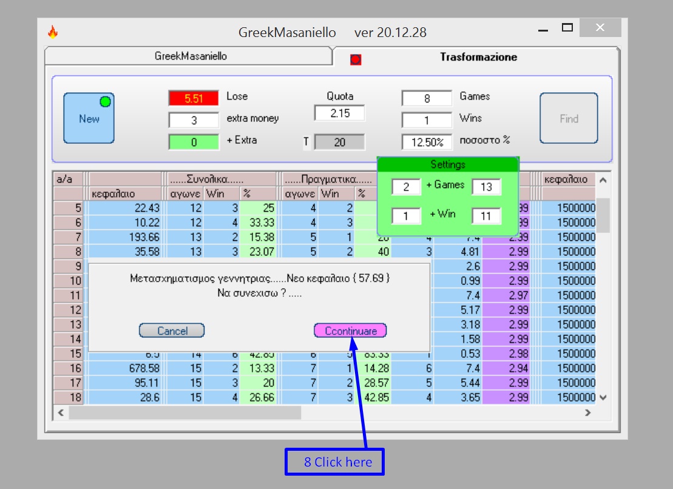Click the green circle on New button
Screen dimensions: 673x489
click(105, 102)
